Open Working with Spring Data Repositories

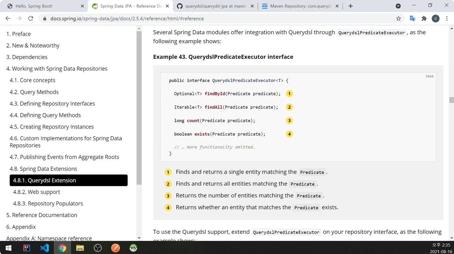57,69
